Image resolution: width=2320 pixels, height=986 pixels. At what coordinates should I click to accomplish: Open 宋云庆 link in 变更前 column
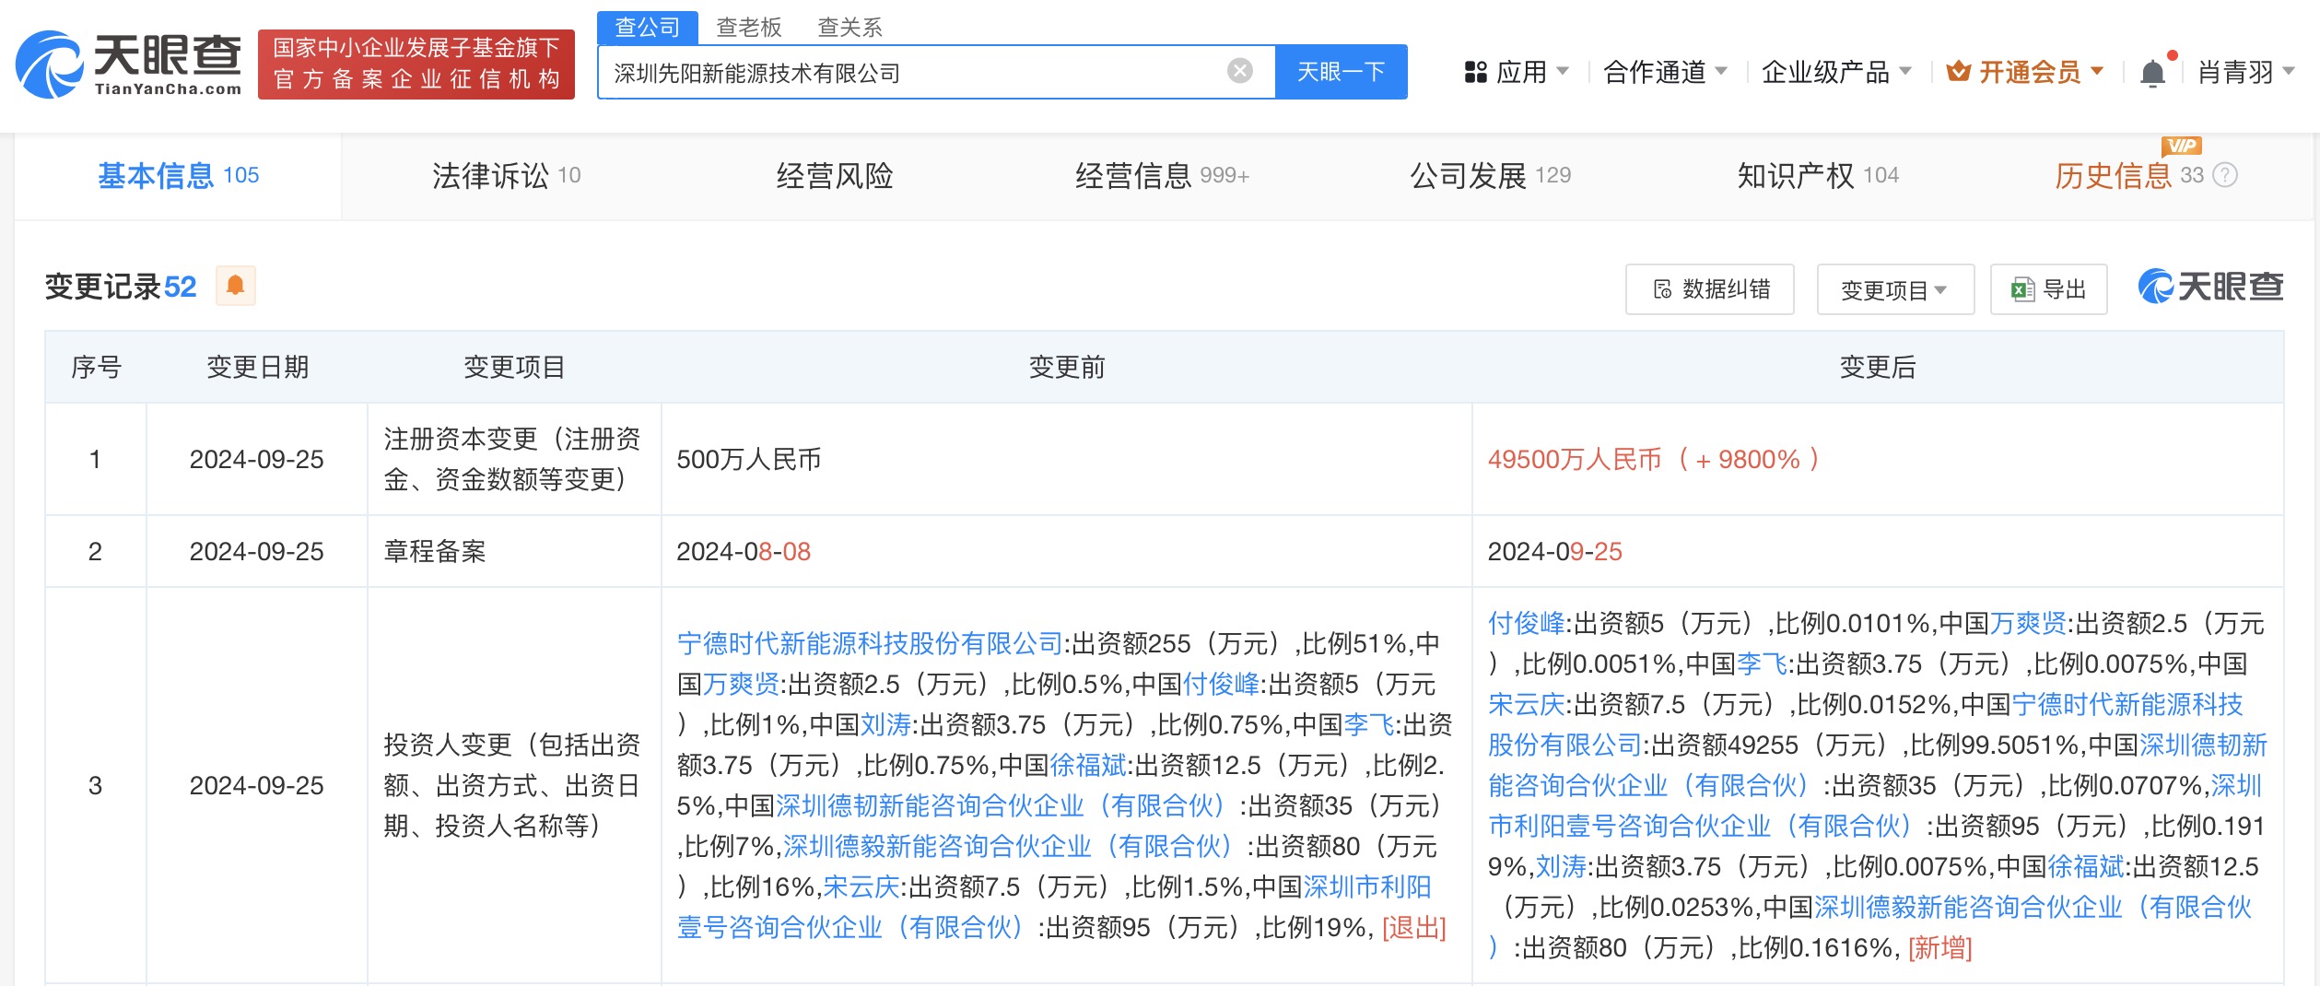[x=861, y=886]
